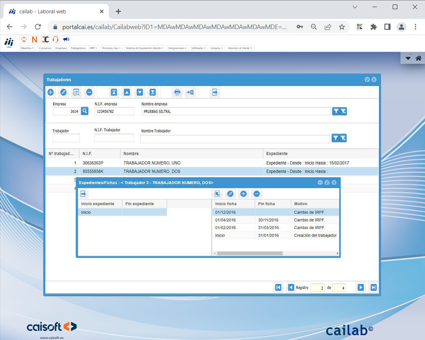Add a new trabajador record

coord(50,92)
